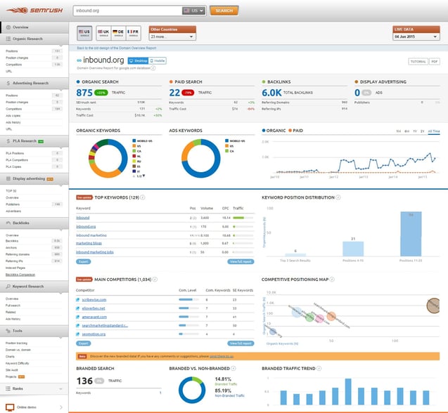The width and height of the screenshot is (448, 413).
Task: Select the 1Y time range tab
Action: click(x=415, y=131)
